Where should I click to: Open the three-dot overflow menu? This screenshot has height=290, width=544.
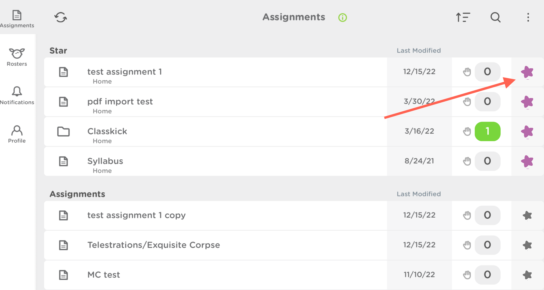[528, 17]
